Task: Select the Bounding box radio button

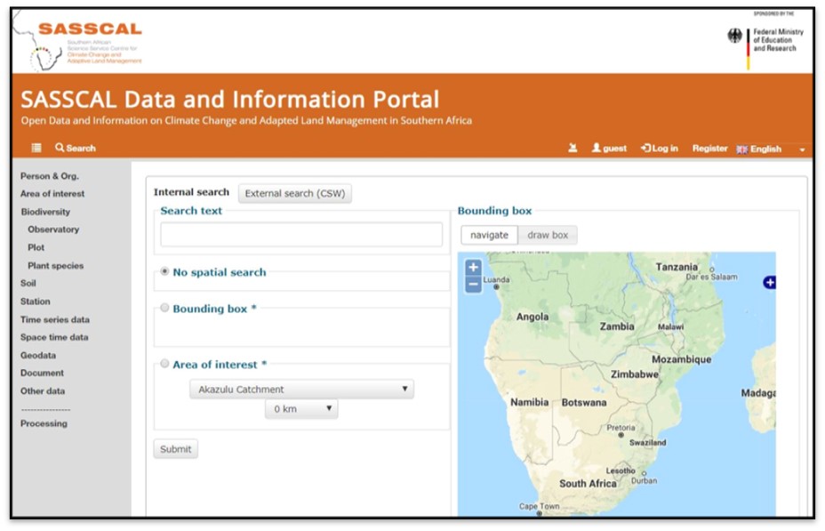Action: (x=165, y=309)
